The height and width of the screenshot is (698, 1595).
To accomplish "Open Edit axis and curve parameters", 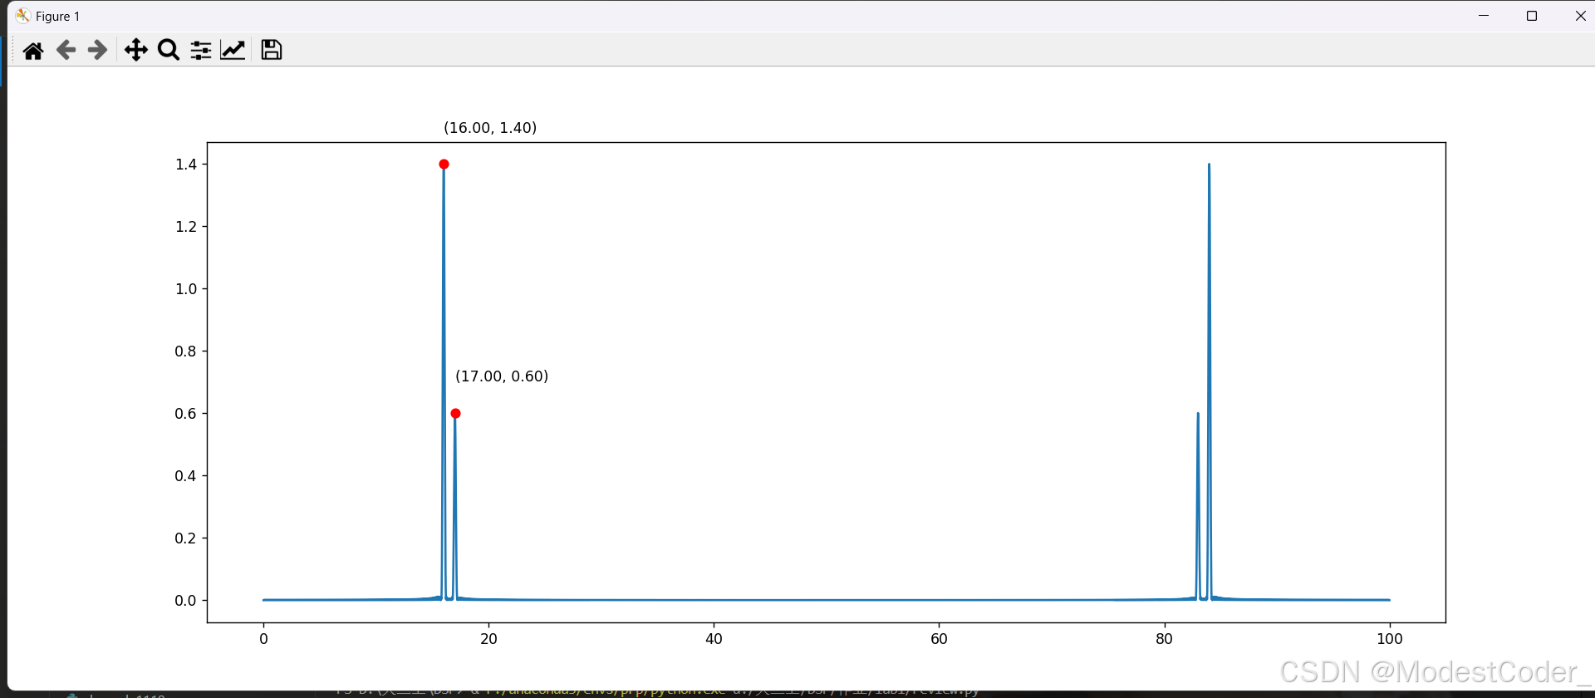I will [233, 51].
